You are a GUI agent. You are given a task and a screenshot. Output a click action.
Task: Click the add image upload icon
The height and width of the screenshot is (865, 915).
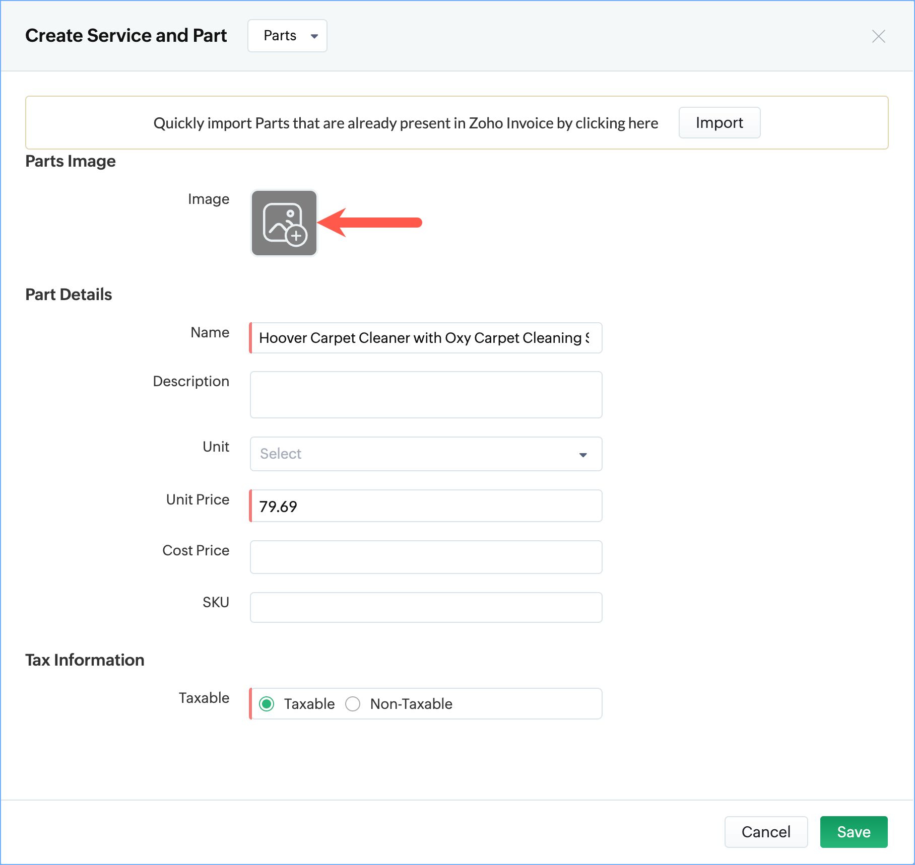284,223
